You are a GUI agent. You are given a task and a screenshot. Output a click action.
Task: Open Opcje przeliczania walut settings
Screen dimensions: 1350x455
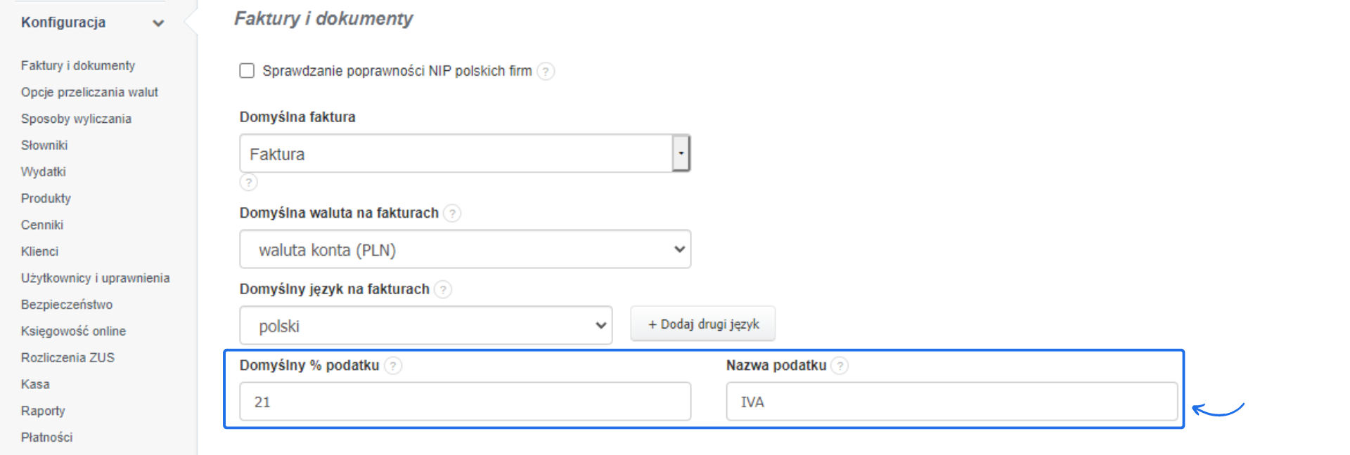point(89,92)
